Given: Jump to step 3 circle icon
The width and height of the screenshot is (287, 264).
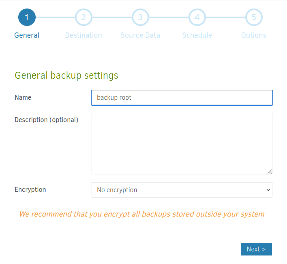Looking at the screenshot, I should [x=140, y=17].
